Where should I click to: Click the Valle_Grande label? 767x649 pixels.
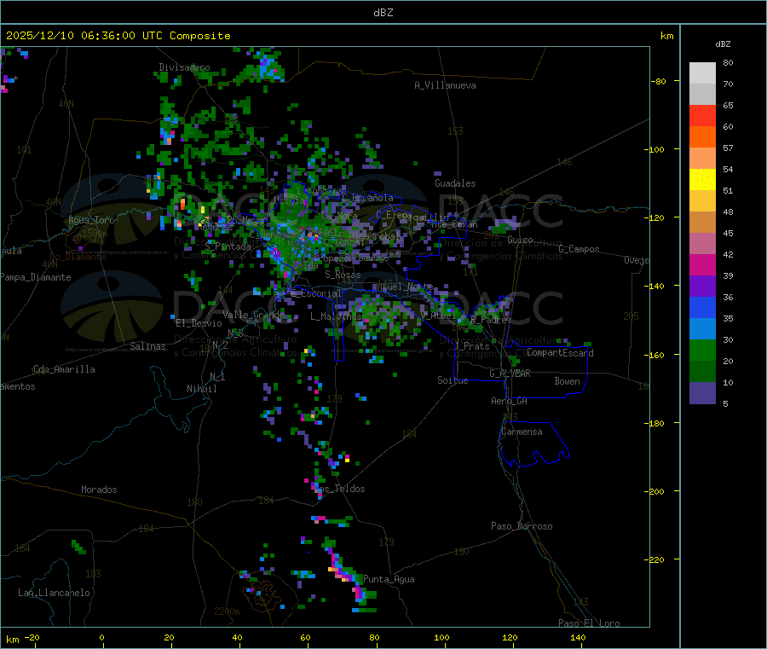click(x=253, y=315)
